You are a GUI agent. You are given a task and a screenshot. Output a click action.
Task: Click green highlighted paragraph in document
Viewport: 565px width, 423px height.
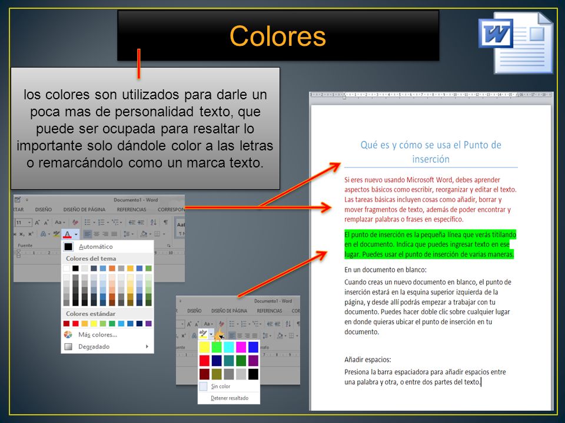(x=430, y=244)
